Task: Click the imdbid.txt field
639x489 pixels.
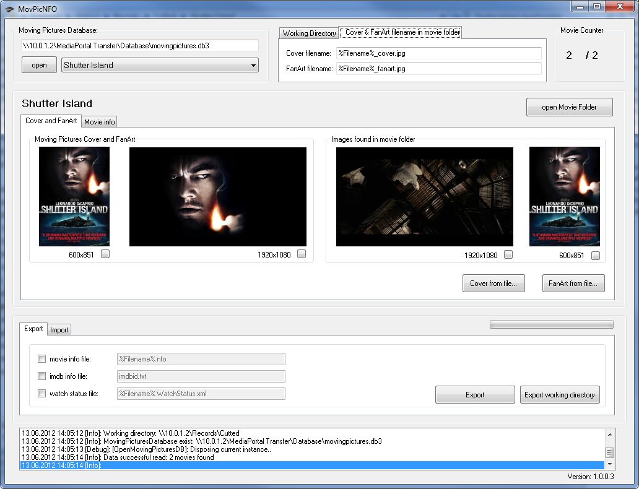Action: tap(201, 376)
